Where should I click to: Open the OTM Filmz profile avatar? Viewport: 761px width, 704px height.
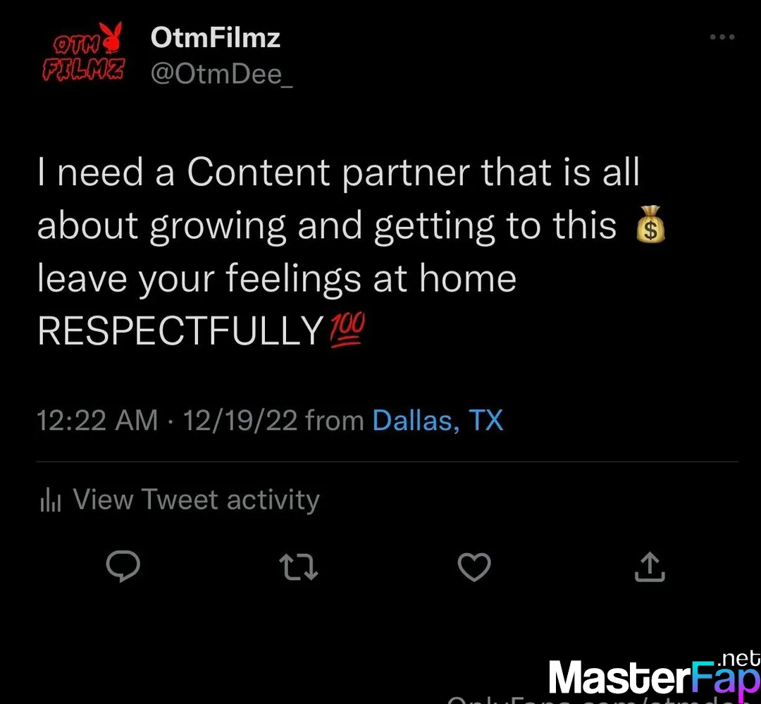pos(83,51)
